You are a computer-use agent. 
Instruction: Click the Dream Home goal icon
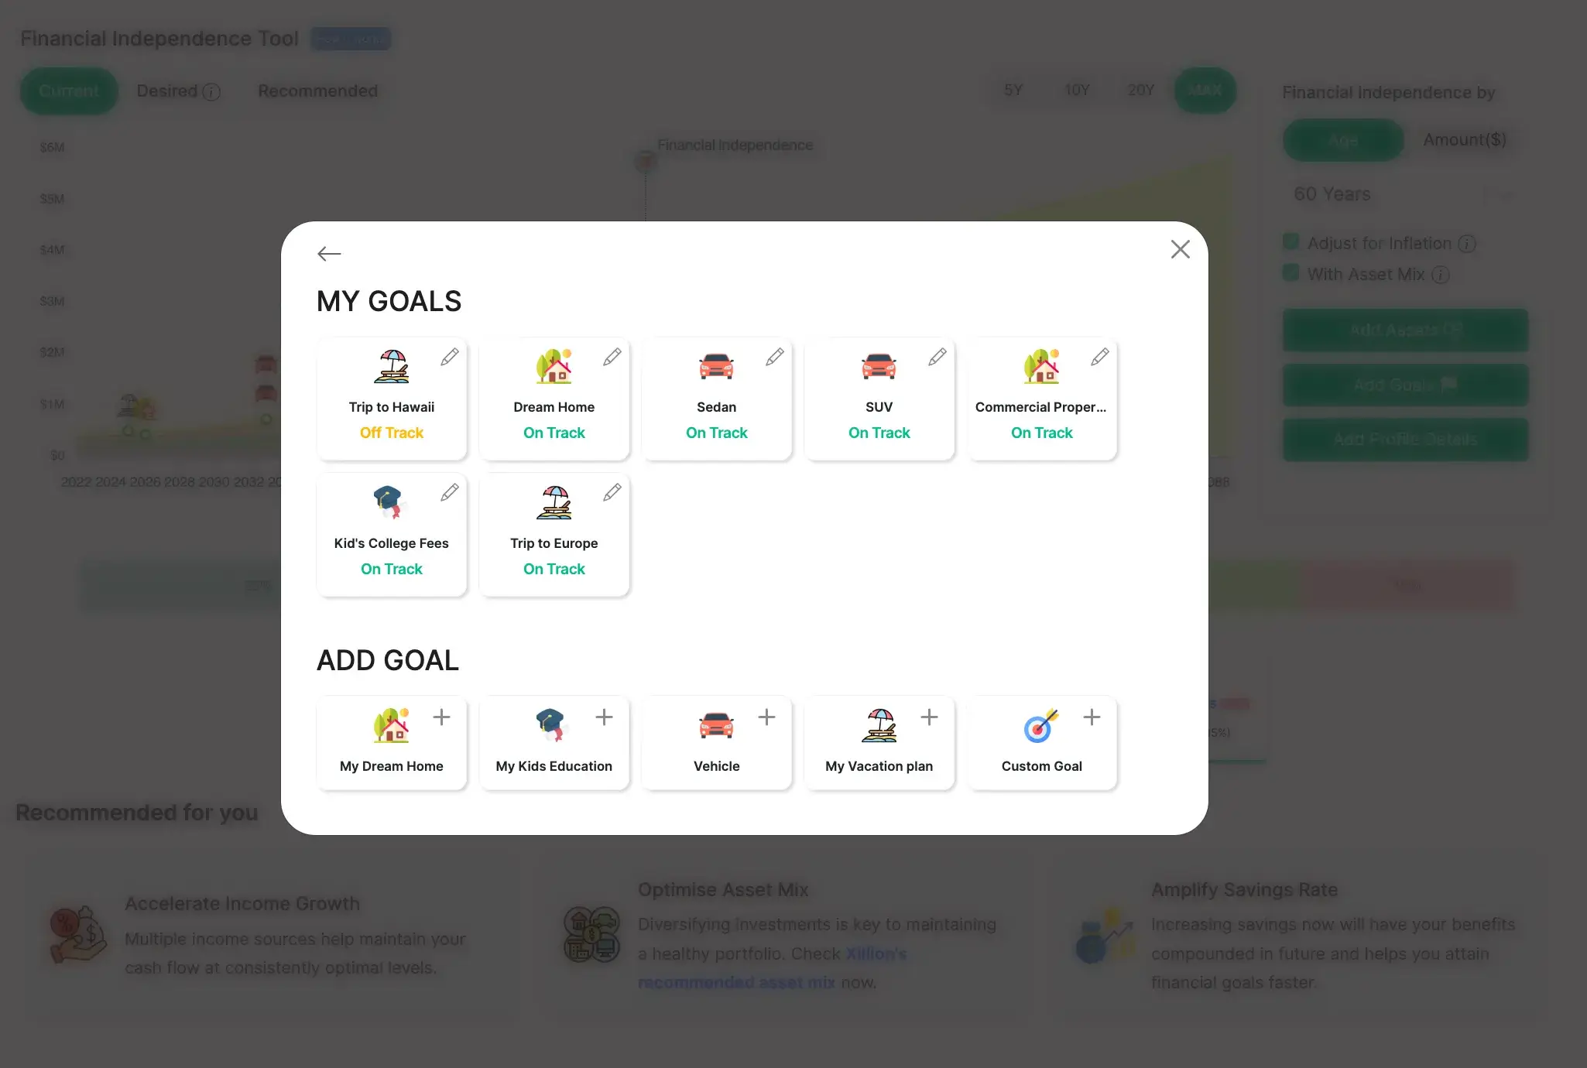point(554,367)
